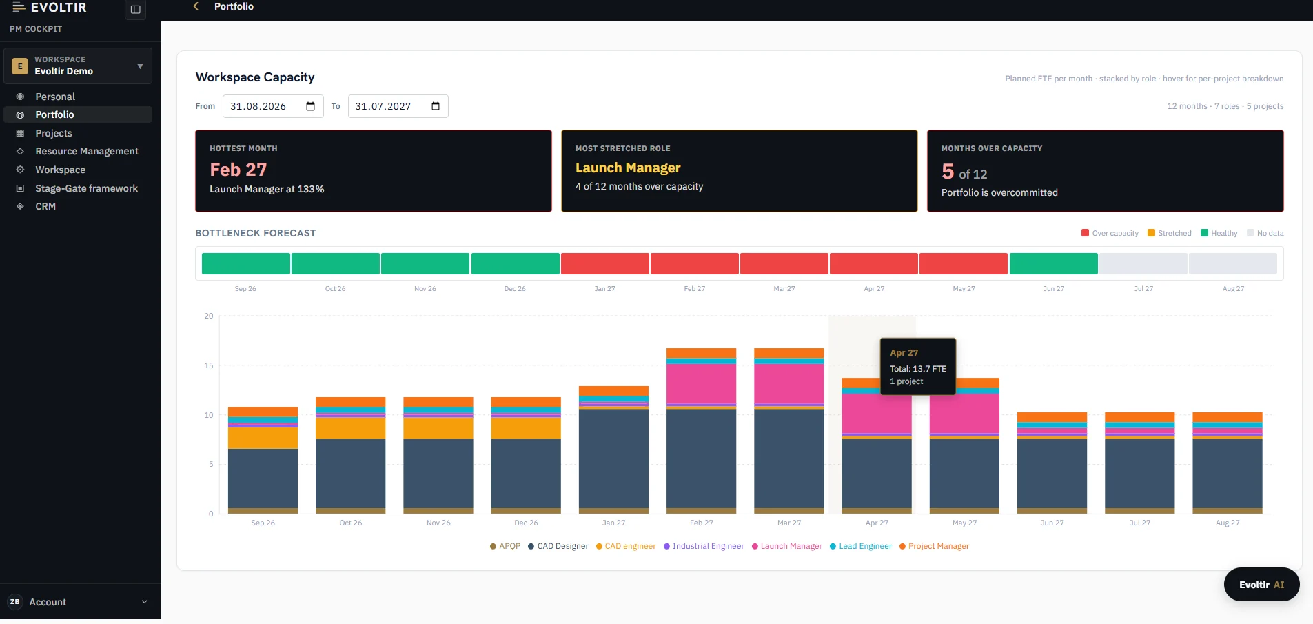Click the Feb 27 stacked bar
The image size is (1313, 624).
tap(701, 431)
